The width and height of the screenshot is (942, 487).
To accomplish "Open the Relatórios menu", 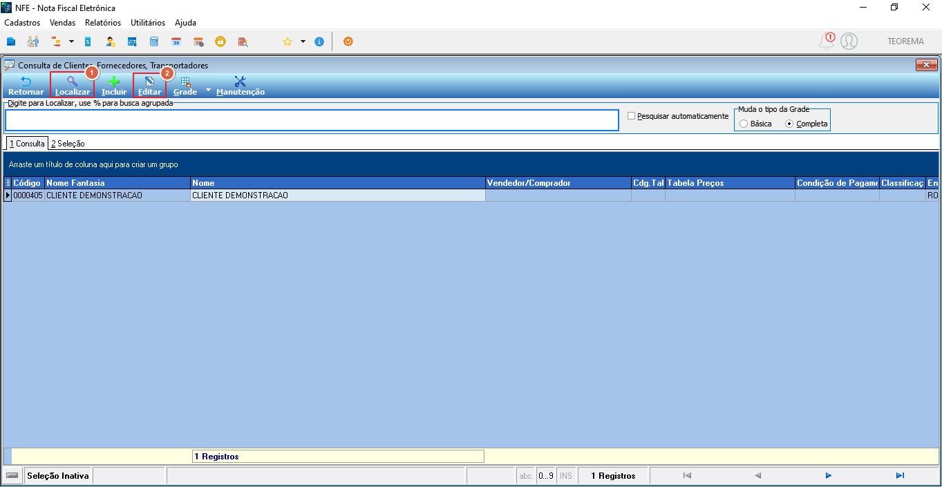I will 103,23.
